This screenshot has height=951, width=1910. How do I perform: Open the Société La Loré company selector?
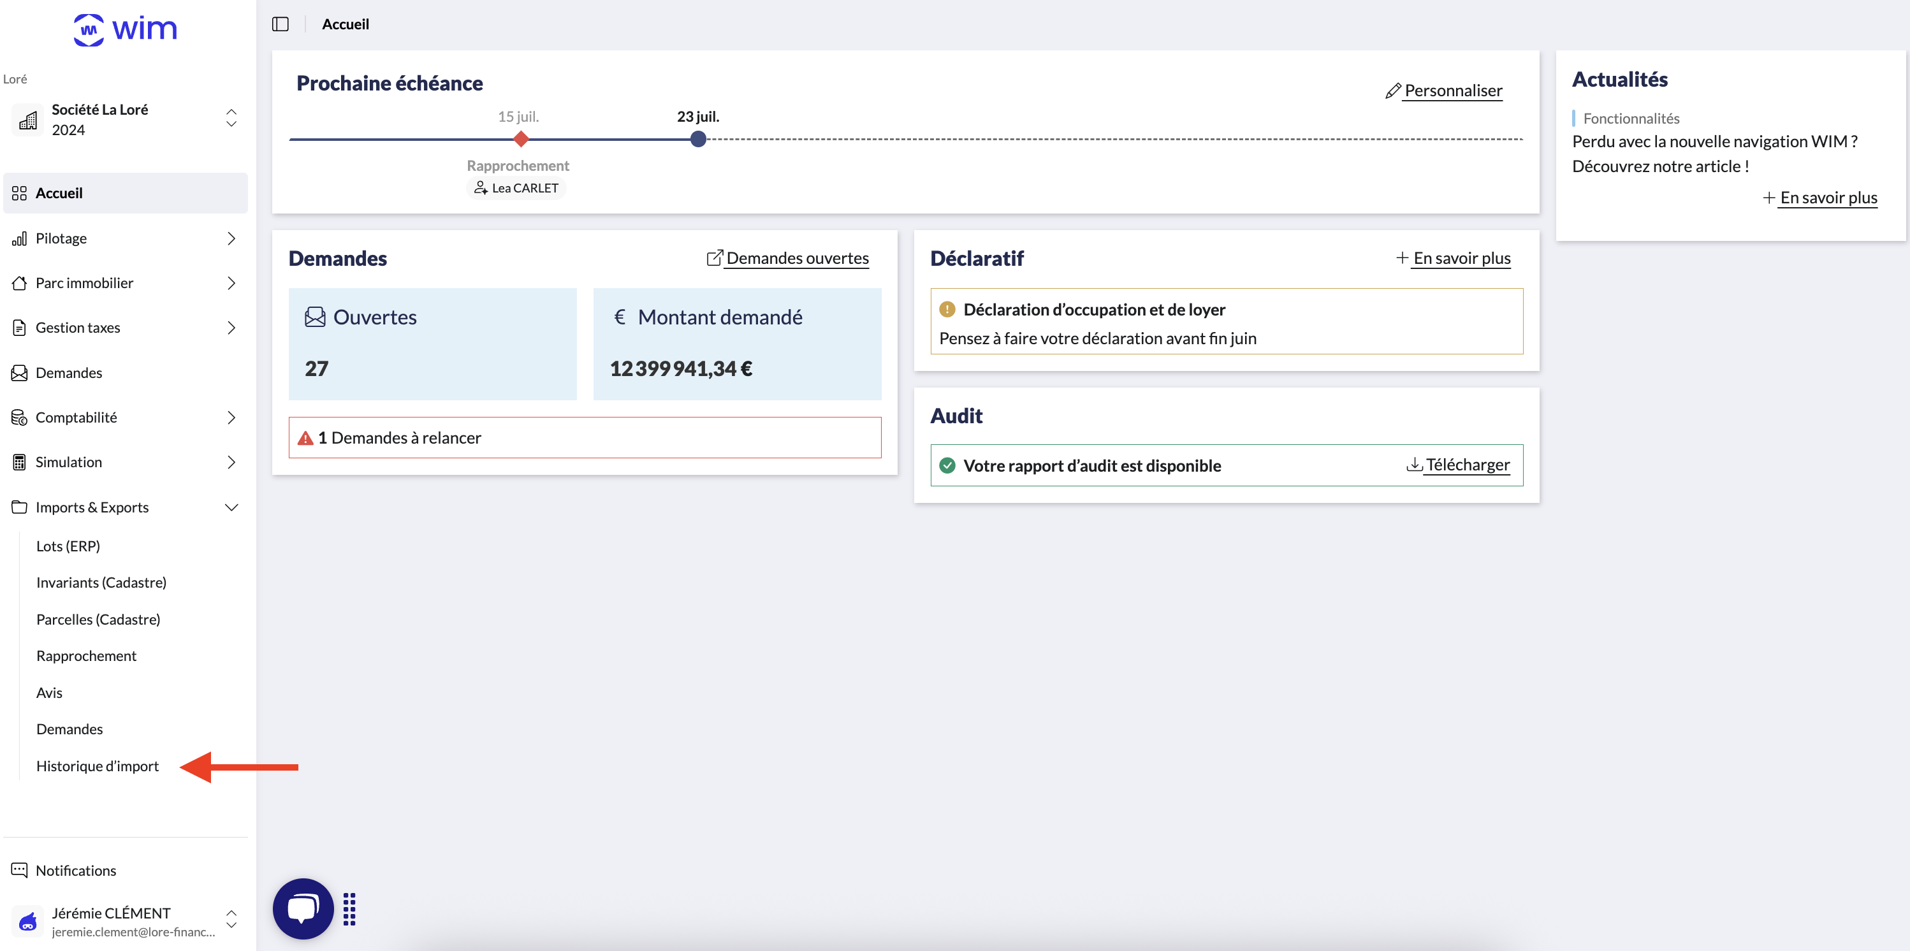tap(231, 119)
